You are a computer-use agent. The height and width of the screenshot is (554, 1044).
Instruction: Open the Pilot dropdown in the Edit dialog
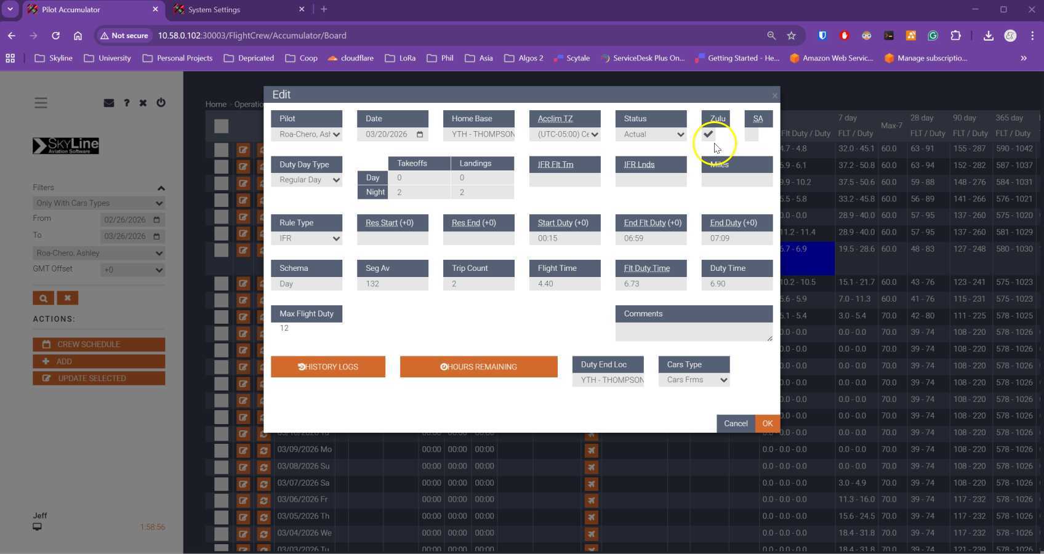[x=307, y=134]
